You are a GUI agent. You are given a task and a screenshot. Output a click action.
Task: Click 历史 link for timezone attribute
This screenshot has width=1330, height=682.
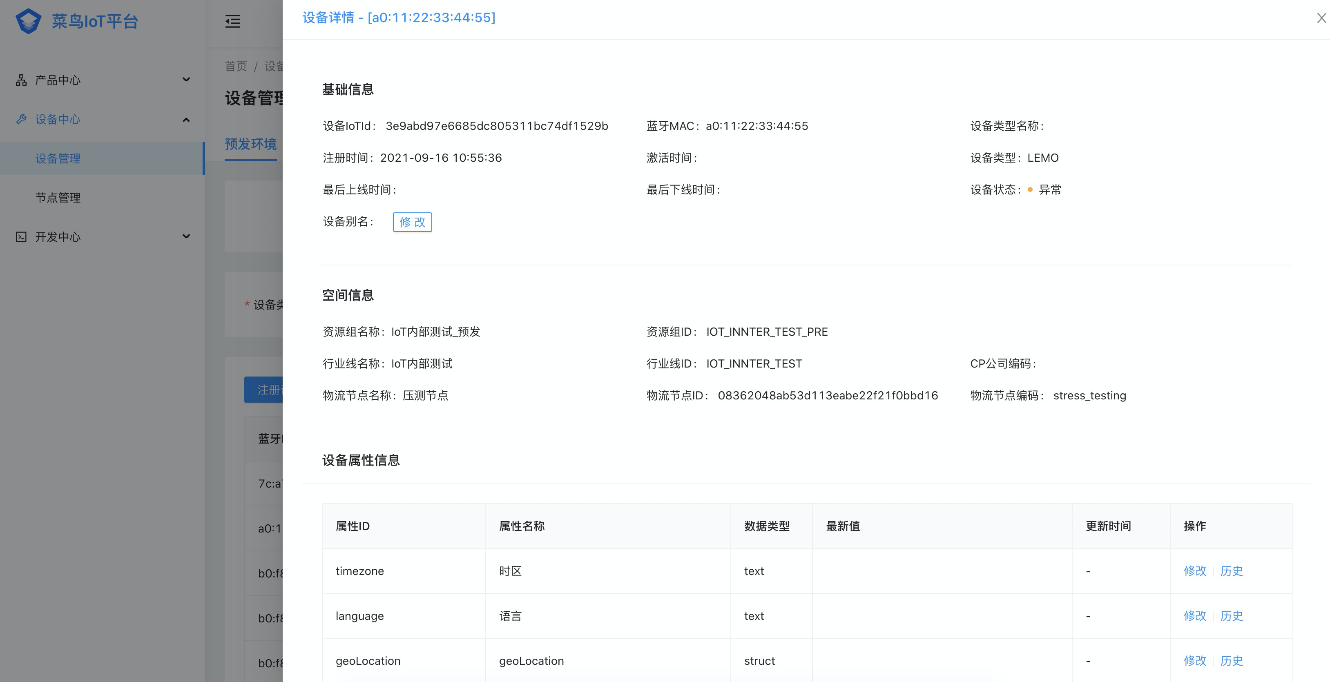1232,571
